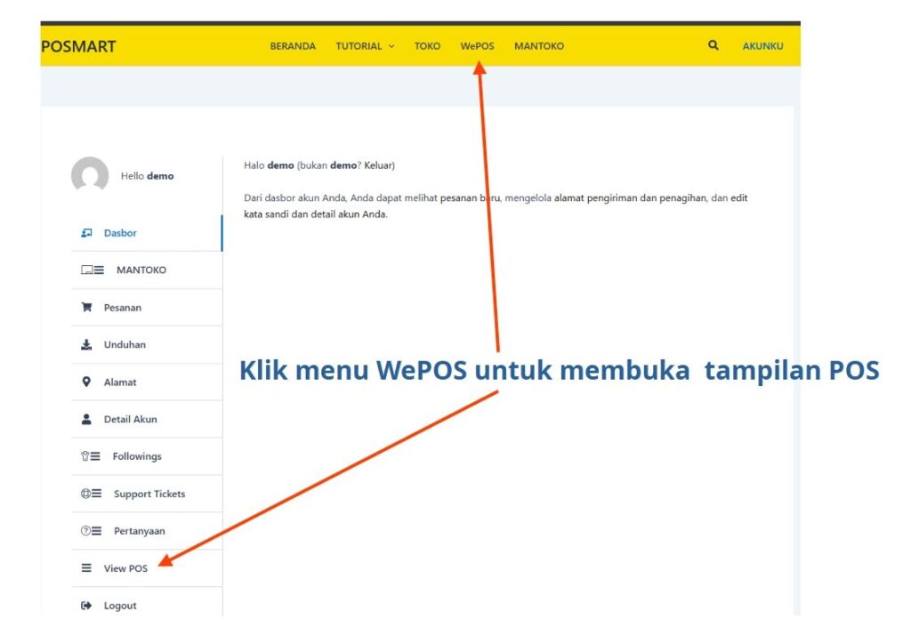Image resolution: width=911 pixels, height=644 pixels.
Task: Click the Keluar sign-out link
Action: [x=377, y=165]
